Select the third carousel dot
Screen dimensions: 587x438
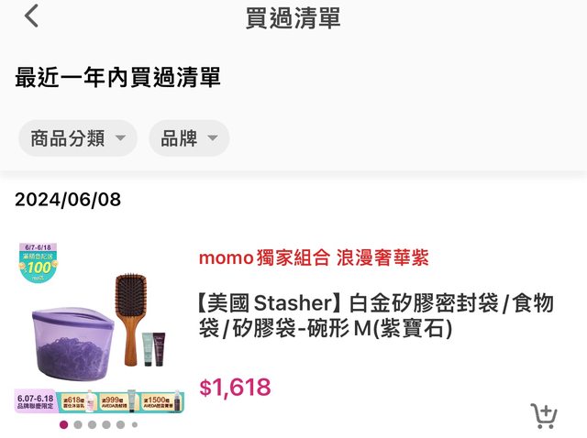point(92,424)
